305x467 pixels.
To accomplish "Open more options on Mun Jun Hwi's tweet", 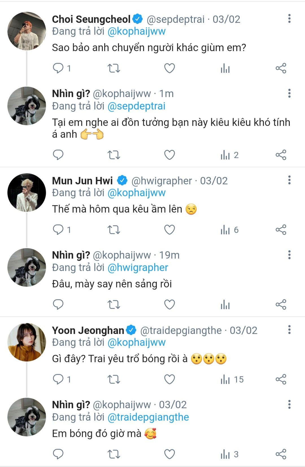I will [289, 180].
